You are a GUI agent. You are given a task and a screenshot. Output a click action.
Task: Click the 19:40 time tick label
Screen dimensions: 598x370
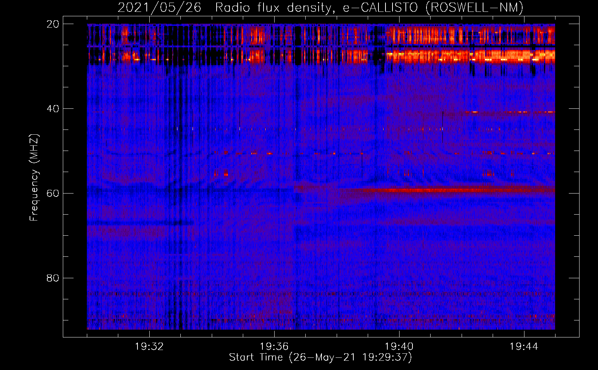point(399,347)
